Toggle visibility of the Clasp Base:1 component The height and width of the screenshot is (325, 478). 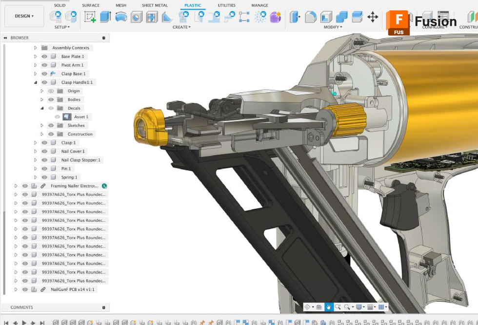click(x=44, y=74)
